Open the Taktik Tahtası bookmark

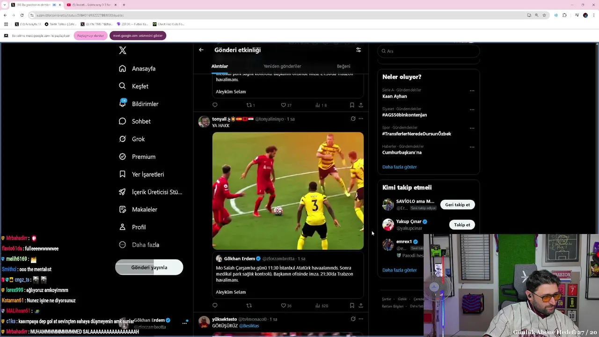pos(60,24)
